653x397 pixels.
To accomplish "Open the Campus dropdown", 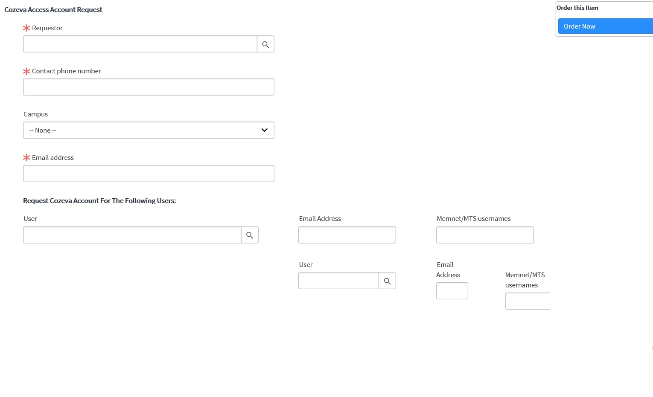I will (149, 130).
